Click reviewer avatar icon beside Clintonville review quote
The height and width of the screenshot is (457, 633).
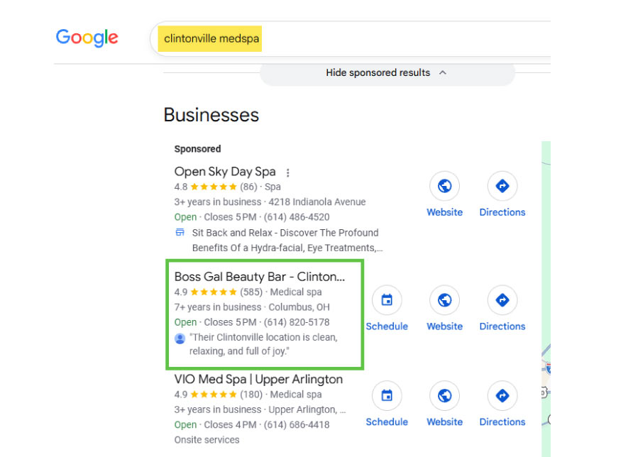(x=180, y=338)
